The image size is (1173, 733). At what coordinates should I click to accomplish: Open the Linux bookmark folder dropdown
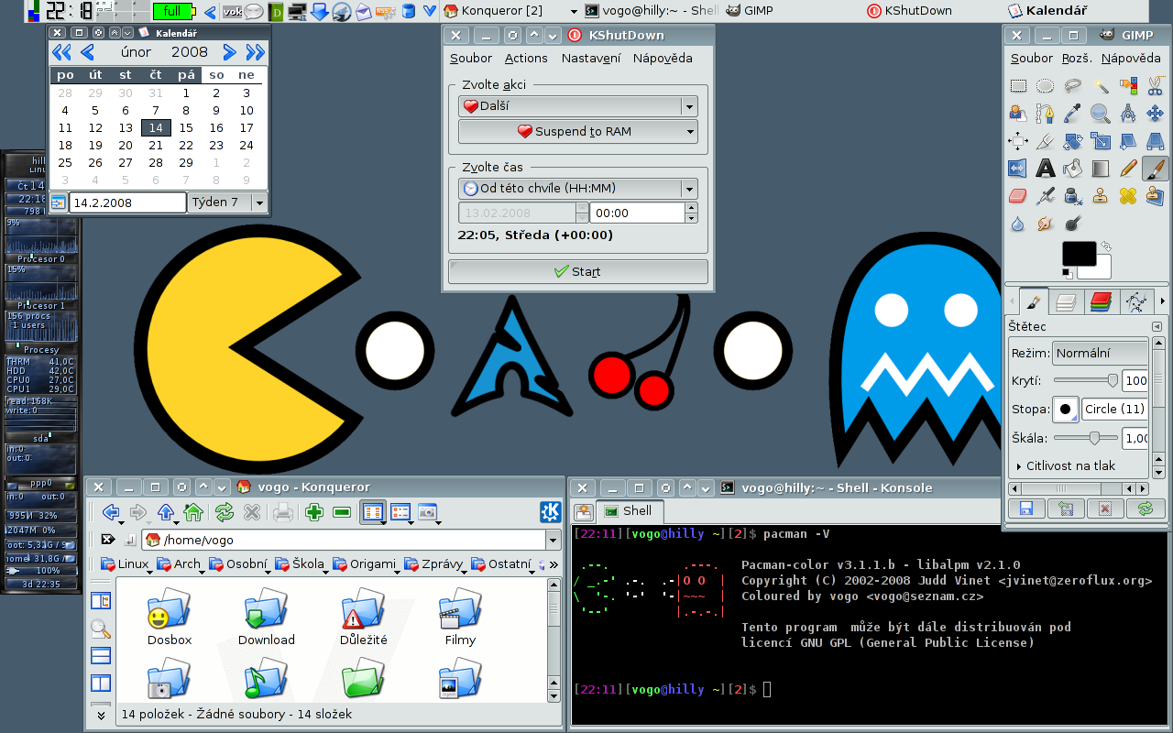[x=125, y=564]
